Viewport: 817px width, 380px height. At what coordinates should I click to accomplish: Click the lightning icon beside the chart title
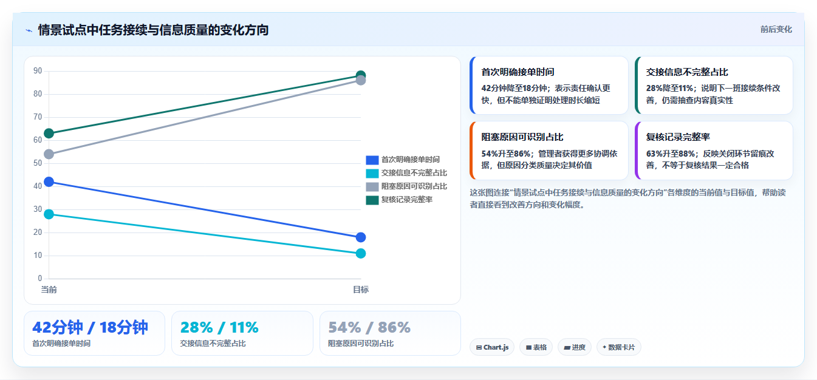point(29,30)
